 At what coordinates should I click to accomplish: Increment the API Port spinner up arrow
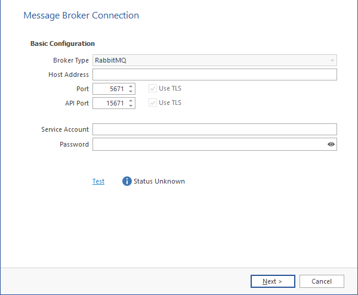[131, 100]
